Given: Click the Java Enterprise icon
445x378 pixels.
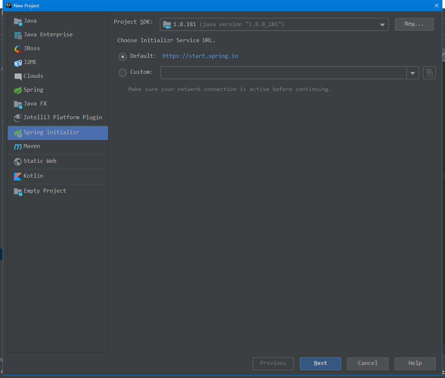Looking at the screenshot, I should pyautogui.click(x=18, y=35).
